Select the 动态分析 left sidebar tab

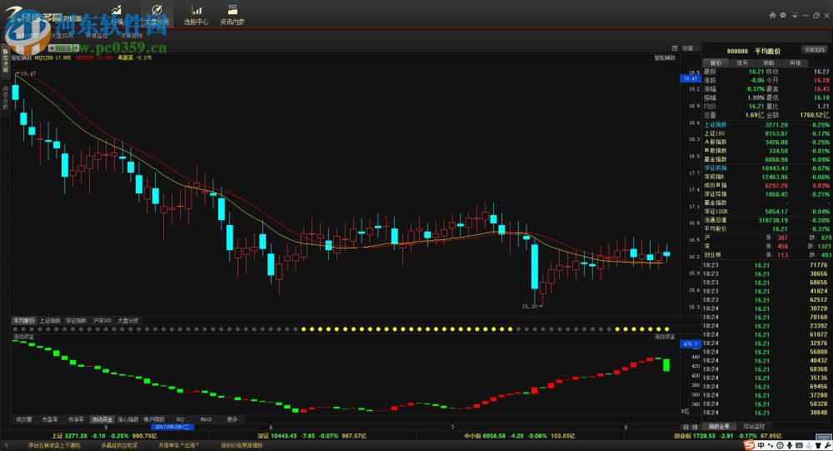(5, 97)
